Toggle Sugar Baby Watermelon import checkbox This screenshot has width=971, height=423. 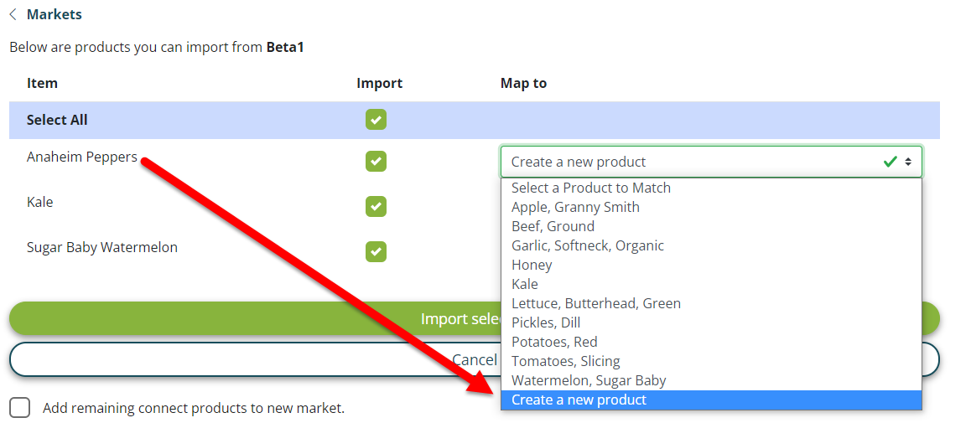pyautogui.click(x=376, y=251)
